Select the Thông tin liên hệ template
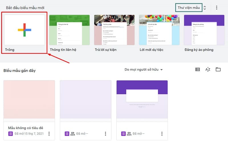Image resolution: width=228 pixels, height=143 pixels. click(69, 30)
